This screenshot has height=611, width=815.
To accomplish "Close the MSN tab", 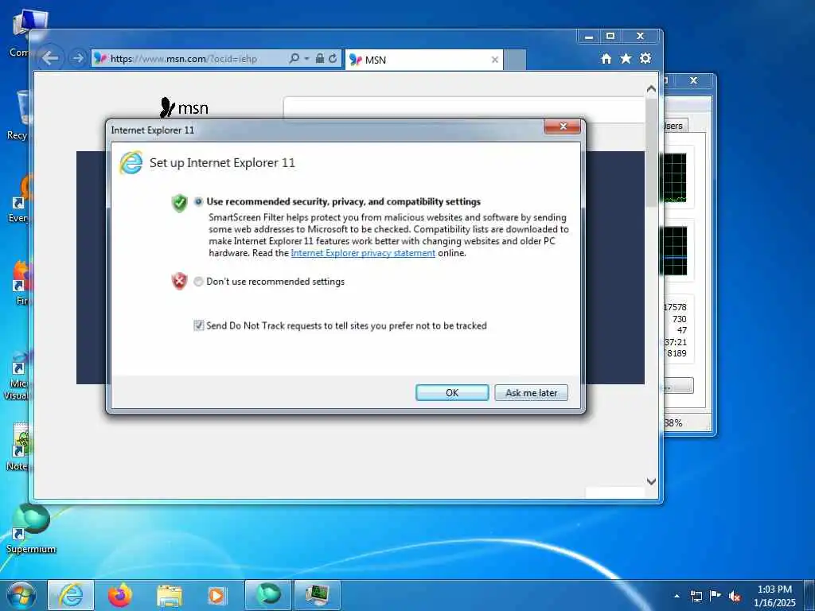I will pos(495,60).
